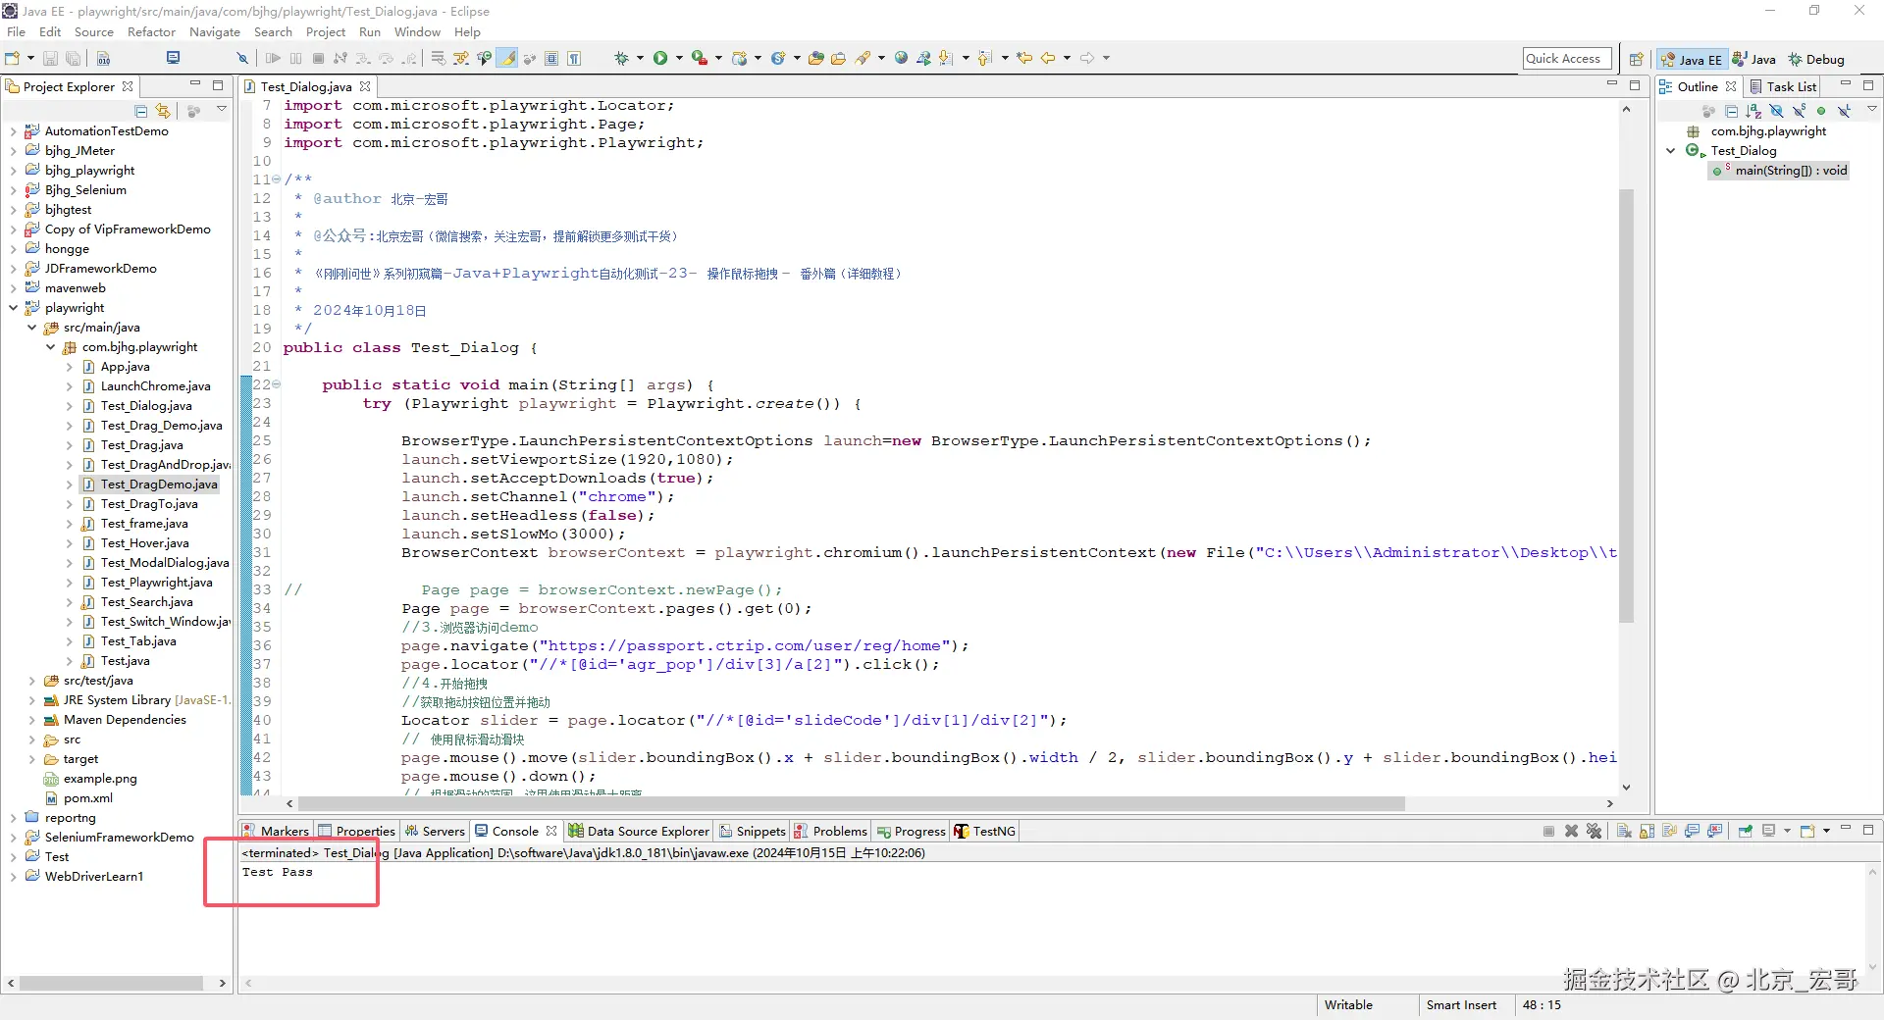Open the Refactor menu
This screenshot has height=1020, width=1884.
click(151, 31)
